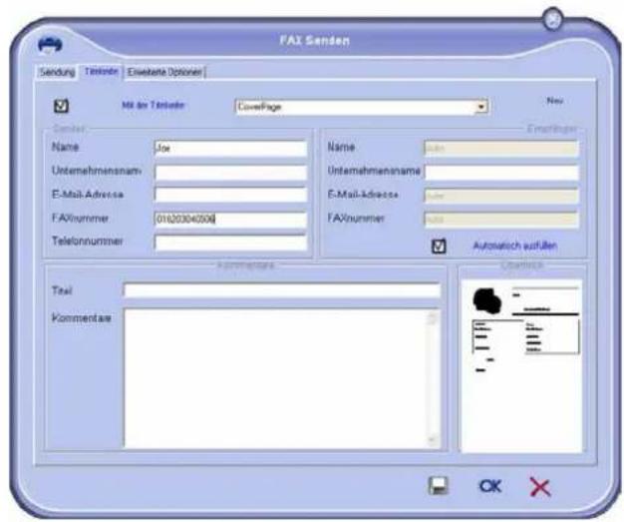Click the sender FAXnummer field
Image resolution: width=624 pixels, height=522 pixels.
[230, 220]
